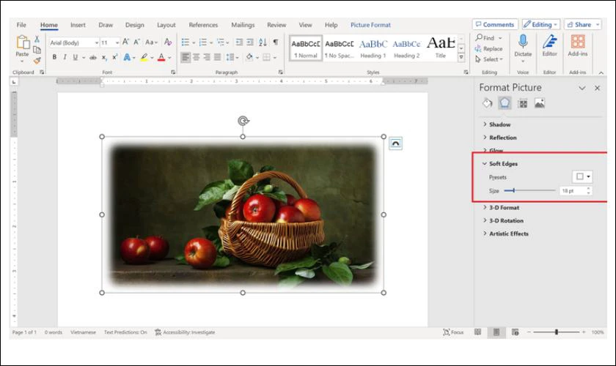616x366 pixels.
Task: Click the Clear All Formatting icon
Action: coord(168,42)
